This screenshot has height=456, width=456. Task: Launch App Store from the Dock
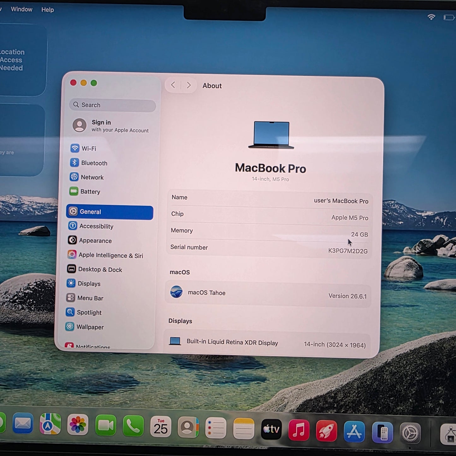354,432
